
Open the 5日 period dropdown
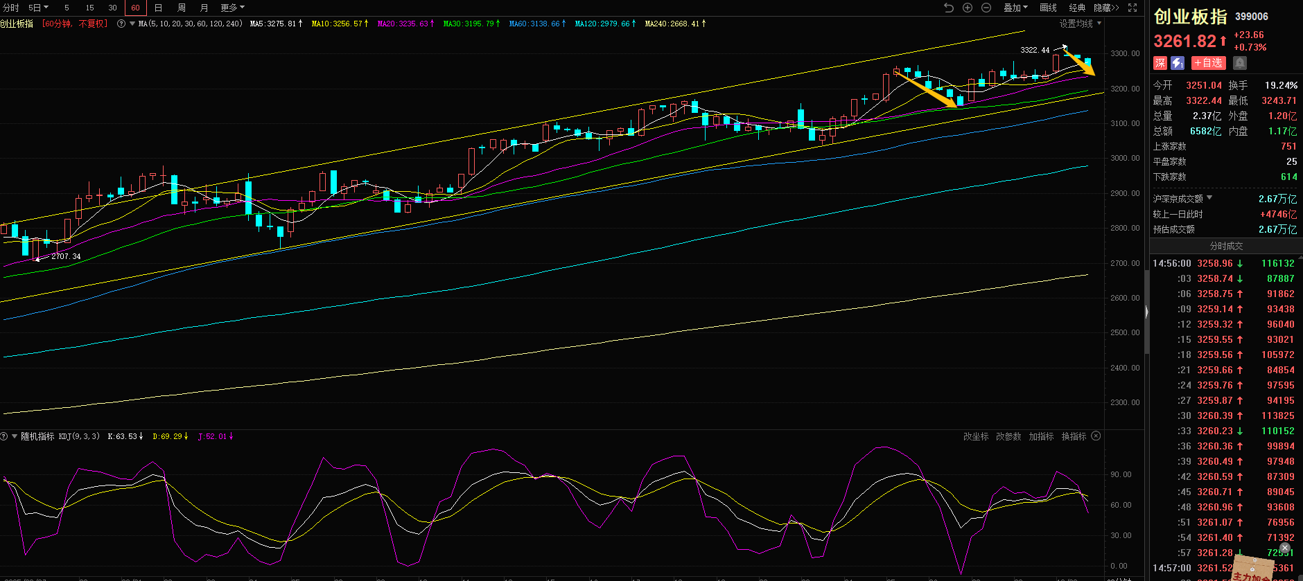point(38,8)
